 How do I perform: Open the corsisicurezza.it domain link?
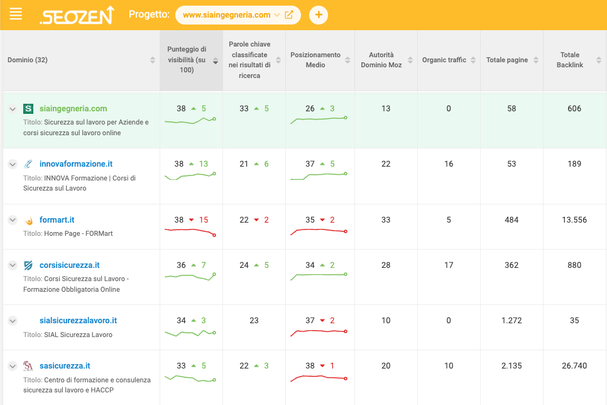[x=69, y=265]
